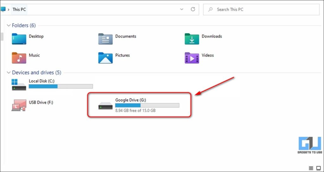
Task: Select the Desktop label
Action: point(36,36)
